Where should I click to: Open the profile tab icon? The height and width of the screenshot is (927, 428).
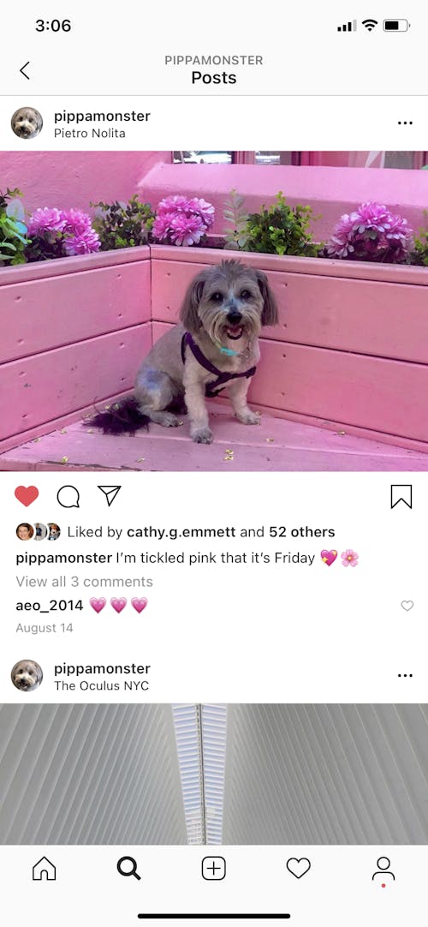tap(383, 869)
